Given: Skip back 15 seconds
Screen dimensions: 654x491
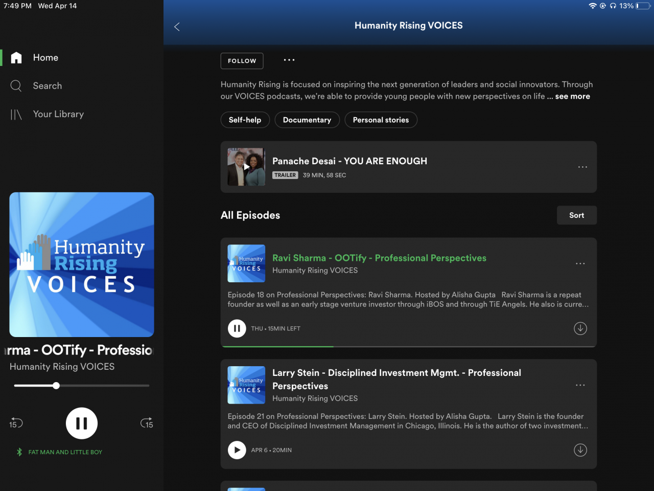Looking at the screenshot, I should [x=16, y=423].
